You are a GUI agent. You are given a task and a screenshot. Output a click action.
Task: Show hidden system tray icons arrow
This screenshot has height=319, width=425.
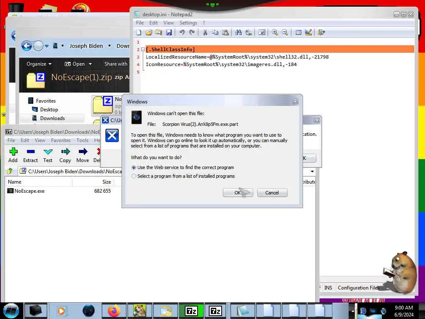(353, 311)
